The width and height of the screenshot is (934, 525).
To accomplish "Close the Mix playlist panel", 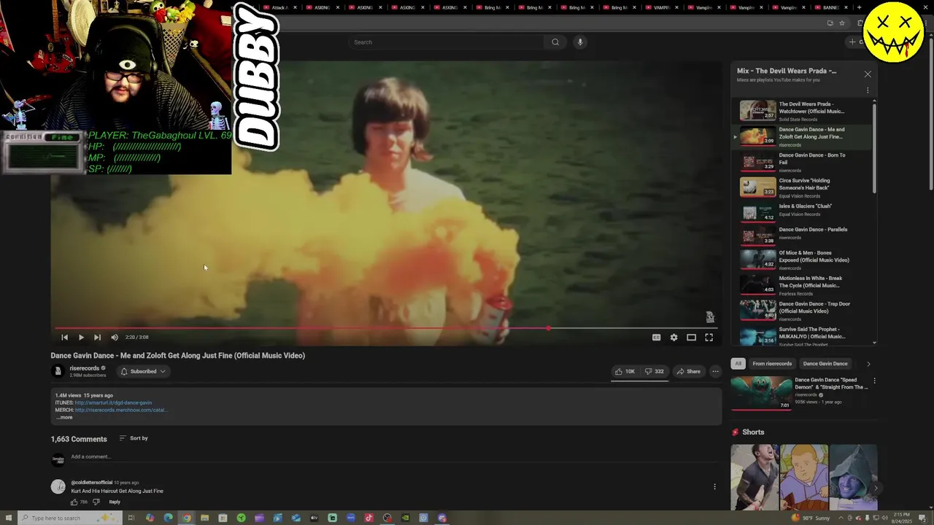I will pyautogui.click(x=868, y=74).
